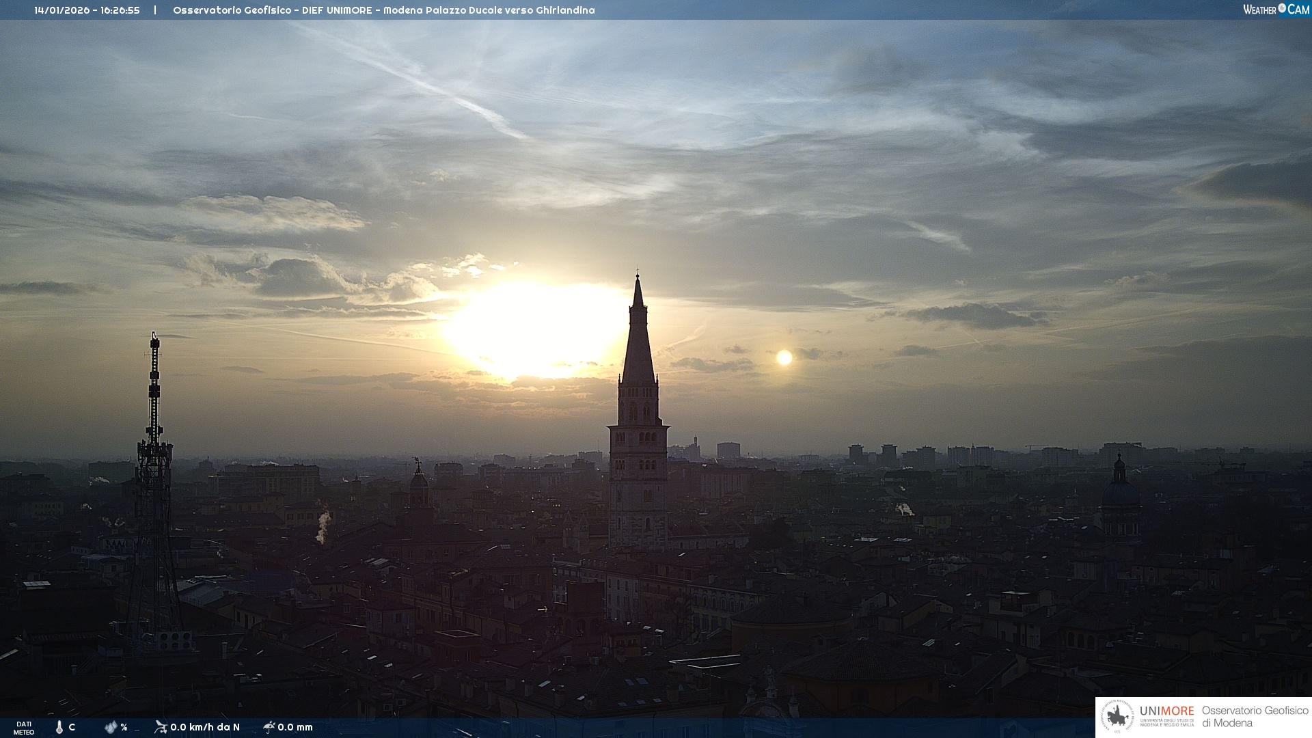
Task: Click the 0.0 mm rainfall reading
Action: [295, 727]
